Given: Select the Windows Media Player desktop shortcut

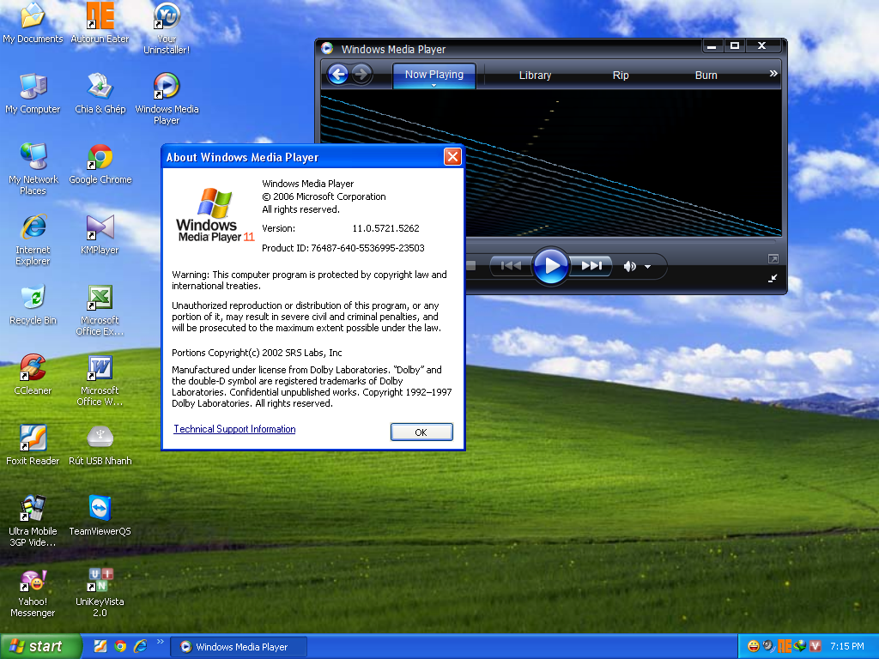Looking at the screenshot, I should [167, 99].
